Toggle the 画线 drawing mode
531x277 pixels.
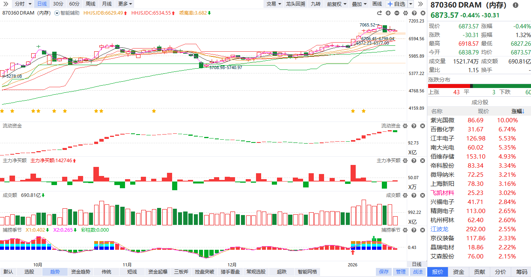coord(377,4)
